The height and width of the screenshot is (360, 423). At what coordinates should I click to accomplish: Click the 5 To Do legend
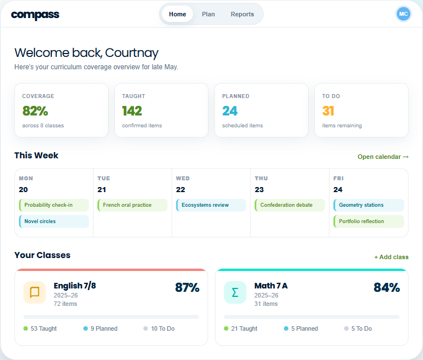(358, 328)
